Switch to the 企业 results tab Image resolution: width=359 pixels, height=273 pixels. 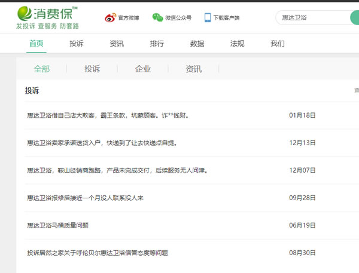pos(143,69)
